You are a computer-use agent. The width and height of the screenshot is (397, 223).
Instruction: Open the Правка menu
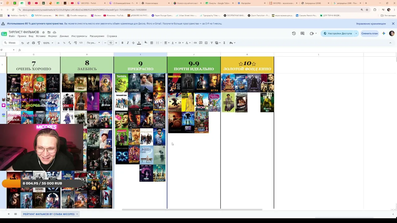pos(22,36)
